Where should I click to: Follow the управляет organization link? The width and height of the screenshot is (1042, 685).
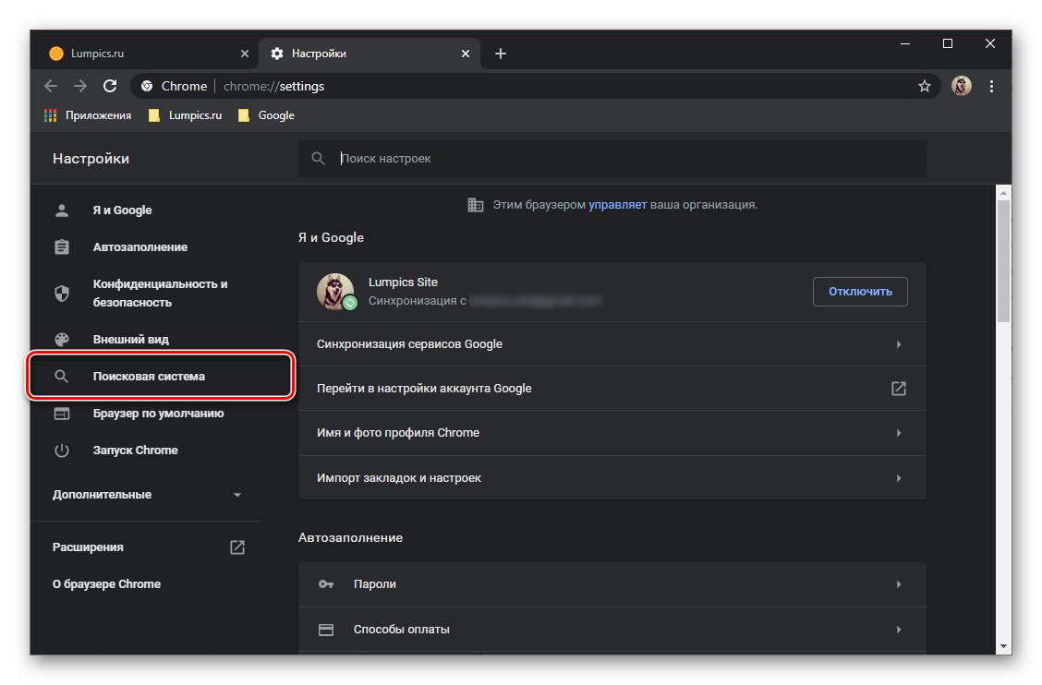tap(617, 205)
